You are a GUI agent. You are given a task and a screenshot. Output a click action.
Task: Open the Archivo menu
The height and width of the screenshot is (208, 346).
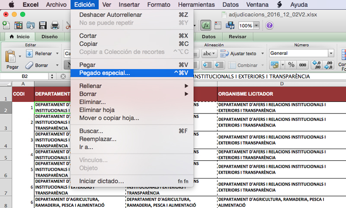[x=56, y=4]
